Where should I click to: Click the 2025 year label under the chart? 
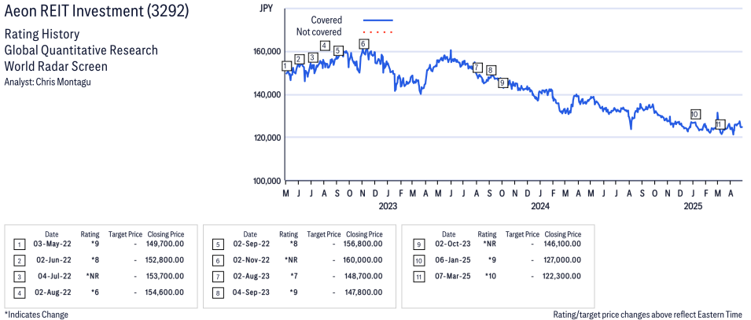coord(693,207)
